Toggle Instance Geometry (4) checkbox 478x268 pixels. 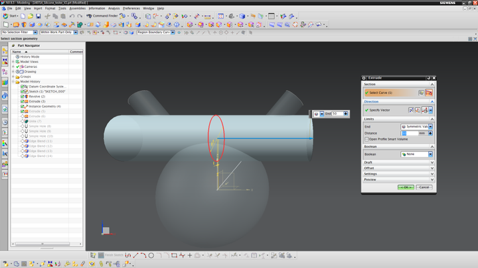pos(23,107)
